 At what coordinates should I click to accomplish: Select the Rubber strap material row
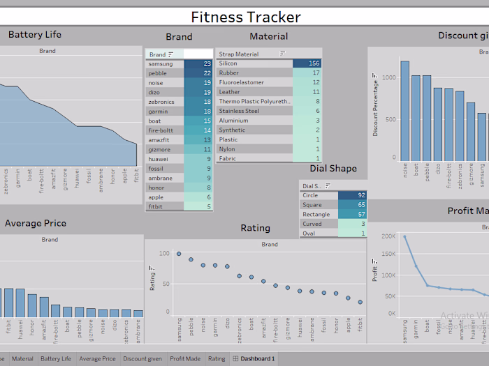pyautogui.click(x=269, y=73)
